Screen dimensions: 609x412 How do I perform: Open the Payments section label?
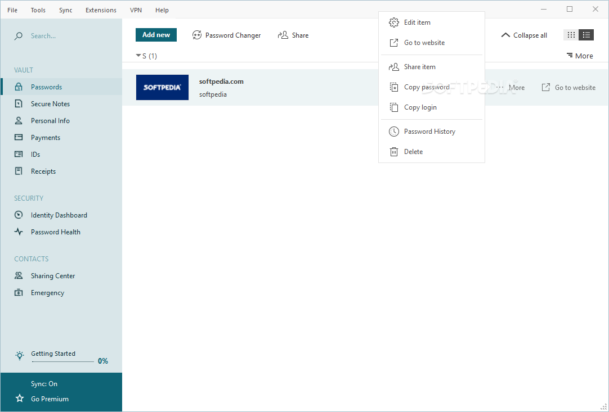(x=46, y=138)
